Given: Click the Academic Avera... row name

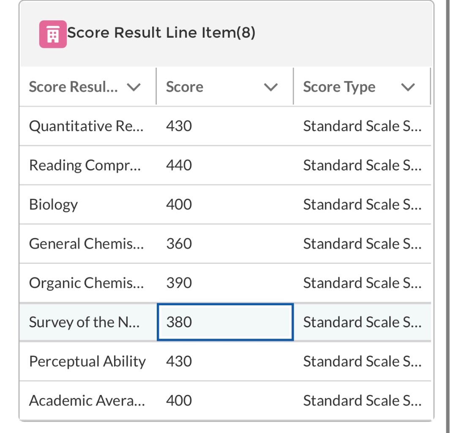Looking at the screenshot, I should (87, 400).
